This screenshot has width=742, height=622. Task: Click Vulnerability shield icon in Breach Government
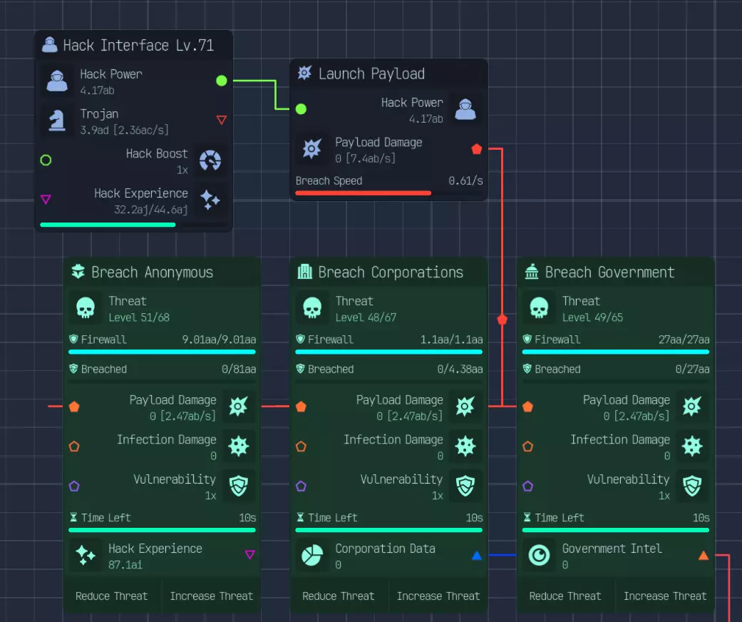692,486
